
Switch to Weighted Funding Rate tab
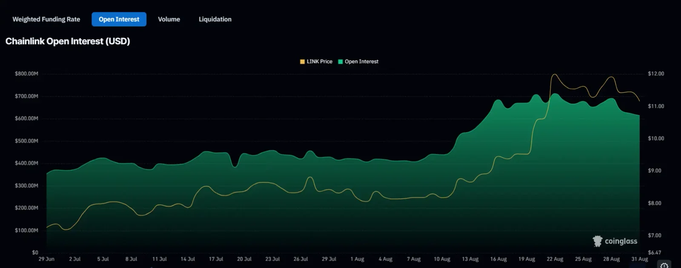[x=46, y=19]
